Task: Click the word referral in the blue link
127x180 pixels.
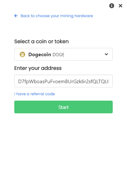Action: click(x=37, y=94)
